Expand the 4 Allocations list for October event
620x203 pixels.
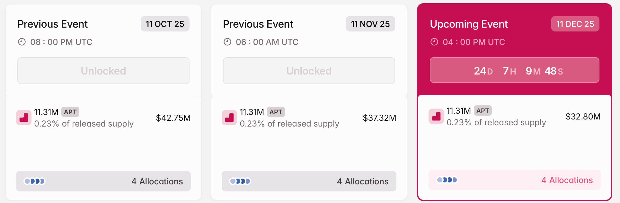157,181
